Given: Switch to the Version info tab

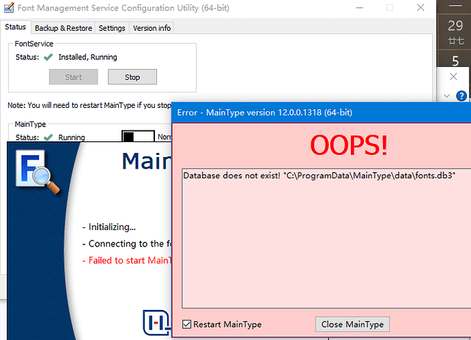Looking at the screenshot, I should [152, 28].
